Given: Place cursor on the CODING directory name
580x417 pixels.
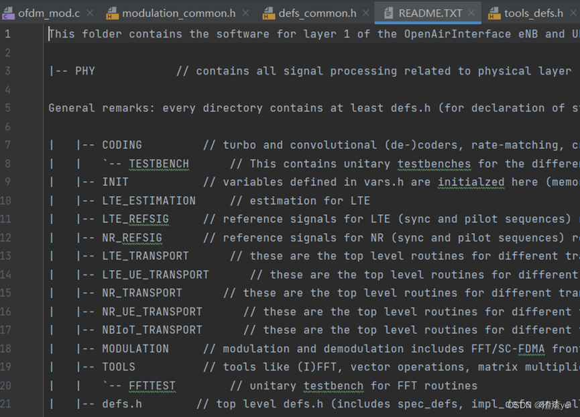Looking at the screenshot, I should (122, 145).
